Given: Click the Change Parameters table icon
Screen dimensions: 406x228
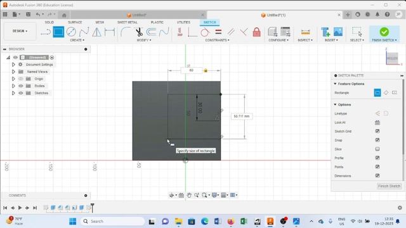Looking at the screenshot, I should tap(285, 32).
